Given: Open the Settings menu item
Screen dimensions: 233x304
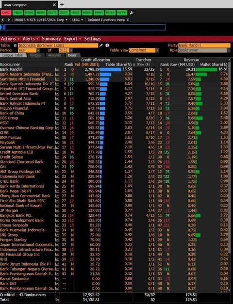Looking at the screenshot, I should pyautogui.click(x=92, y=39).
